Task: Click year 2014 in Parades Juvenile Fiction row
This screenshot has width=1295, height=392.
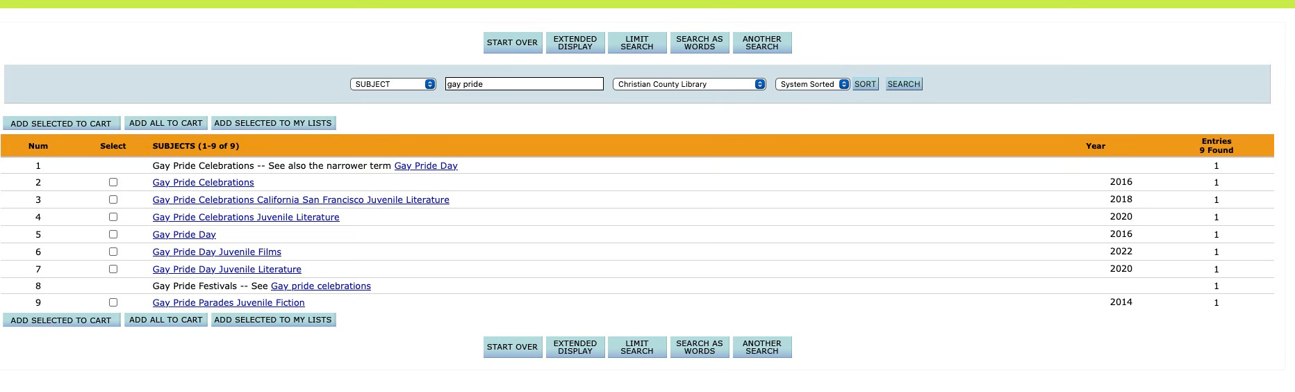Action: coord(1121,302)
